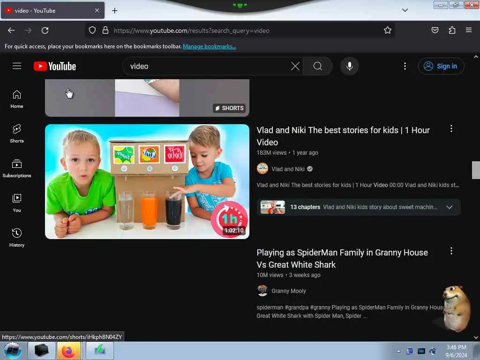Click the scrollbar down arrow

pyautogui.click(x=476, y=337)
